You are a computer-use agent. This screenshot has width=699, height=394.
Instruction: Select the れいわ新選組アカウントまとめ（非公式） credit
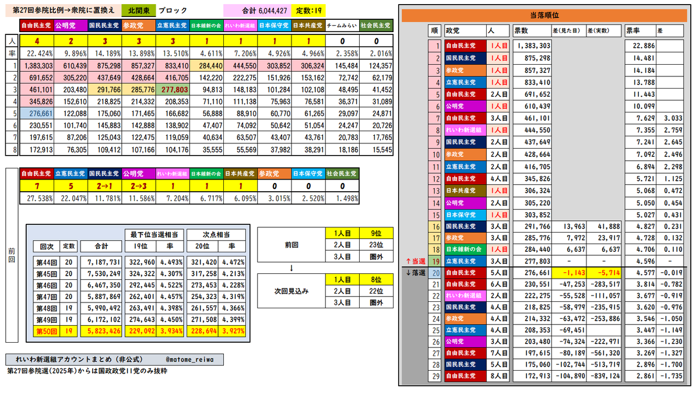click(x=79, y=359)
